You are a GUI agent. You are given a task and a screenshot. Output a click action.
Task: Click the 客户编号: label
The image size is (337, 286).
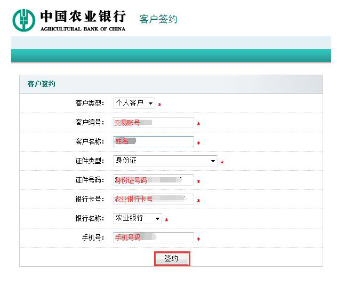click(90, 123)
